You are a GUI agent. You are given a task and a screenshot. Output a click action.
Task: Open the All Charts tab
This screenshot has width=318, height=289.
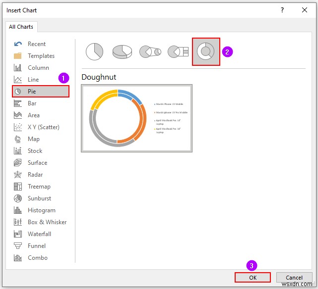21,27
